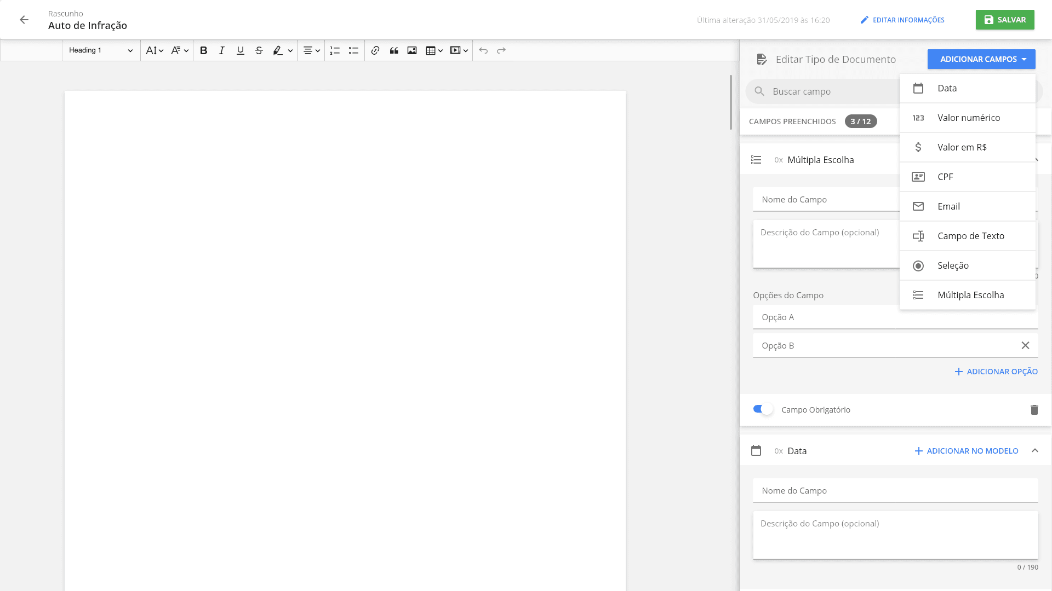Click ADICIONAR OPÇÃO link

click(996, 372)
